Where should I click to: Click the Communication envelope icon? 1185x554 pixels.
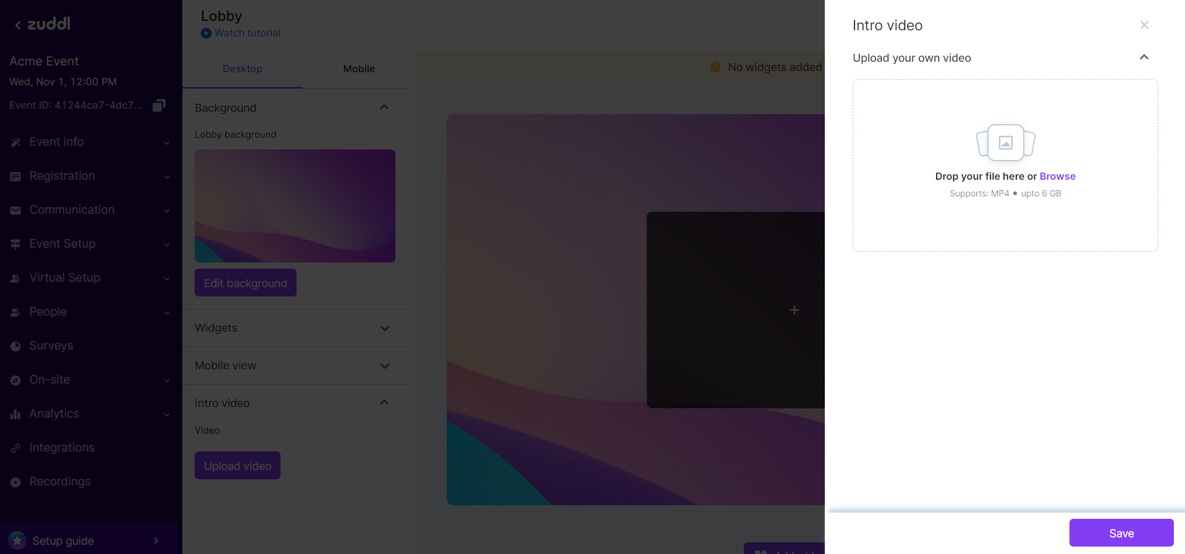(15, 211)
